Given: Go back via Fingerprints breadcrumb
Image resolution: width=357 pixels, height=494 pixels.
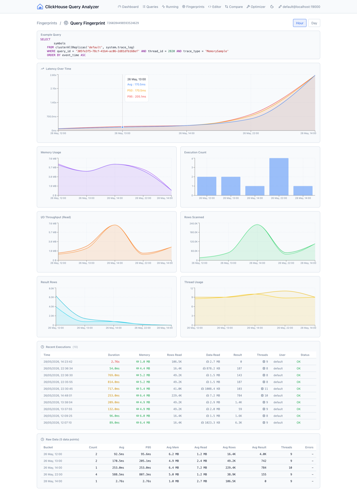Looking at the screenshot, I should [47, 23].
